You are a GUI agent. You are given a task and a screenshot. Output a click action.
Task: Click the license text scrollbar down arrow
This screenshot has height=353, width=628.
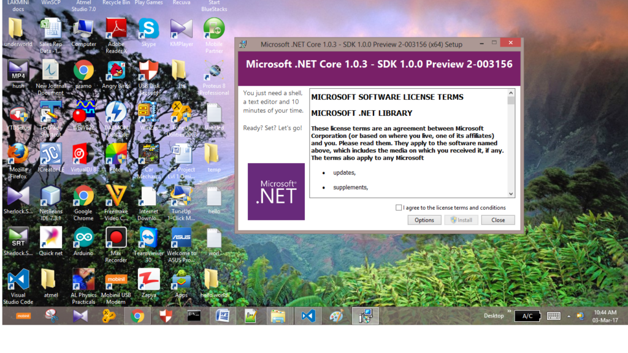(511, 194)
